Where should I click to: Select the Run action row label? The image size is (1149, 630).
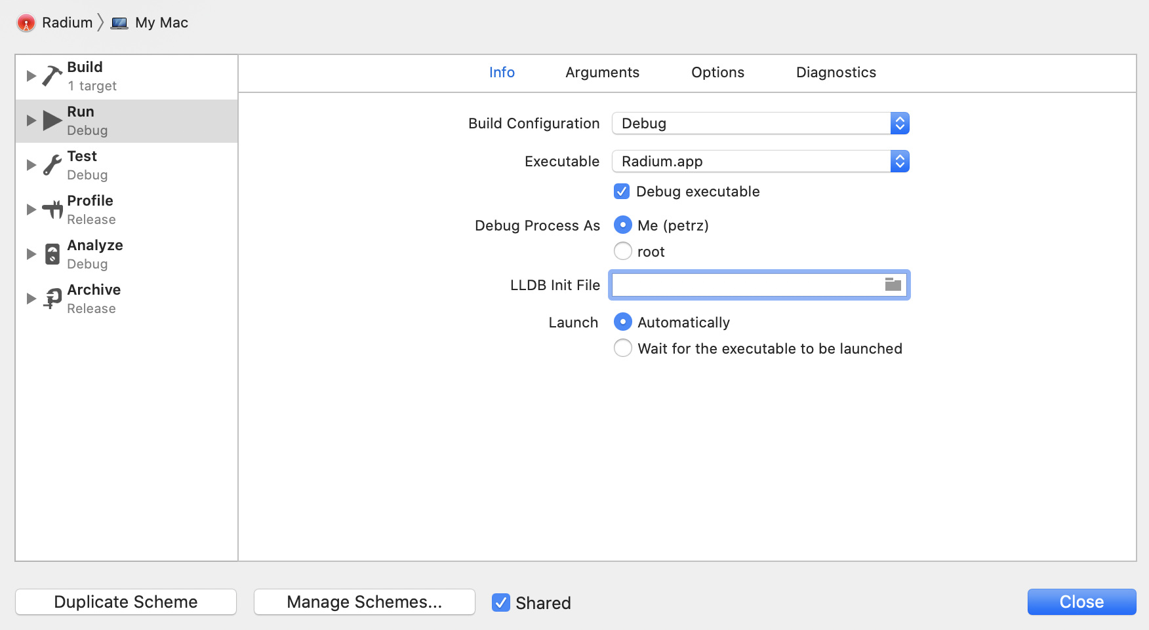tap(81, 112)
